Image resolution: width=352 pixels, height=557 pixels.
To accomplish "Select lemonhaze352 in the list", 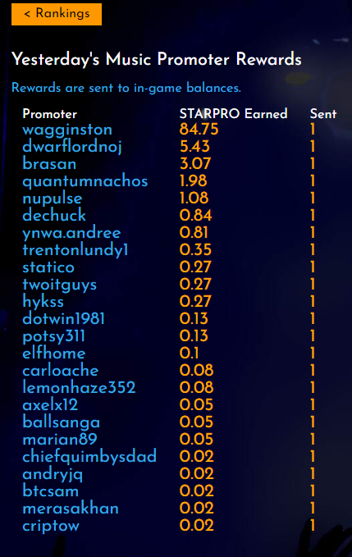I will pyautogui.click(x=79, y=387).
